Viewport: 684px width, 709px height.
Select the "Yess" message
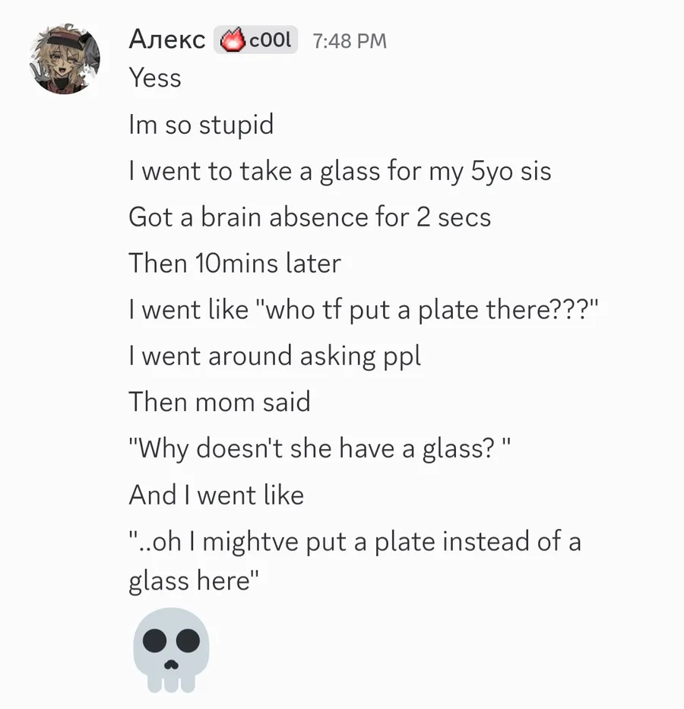point(155,78)
